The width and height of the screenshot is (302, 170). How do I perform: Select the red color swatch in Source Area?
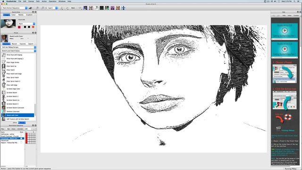(x=19, y=27)
